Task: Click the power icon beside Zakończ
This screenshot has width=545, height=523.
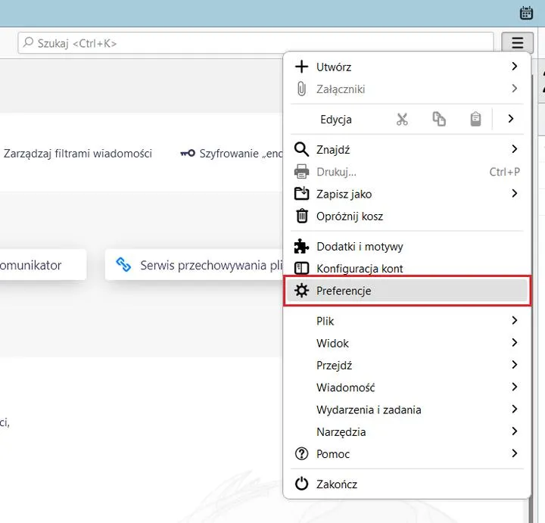Action: (x=301, y=484)
